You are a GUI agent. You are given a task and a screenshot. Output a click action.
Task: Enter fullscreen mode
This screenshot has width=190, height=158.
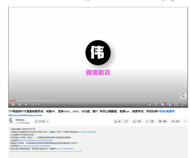pyautogui.click(x=183, y=104)
